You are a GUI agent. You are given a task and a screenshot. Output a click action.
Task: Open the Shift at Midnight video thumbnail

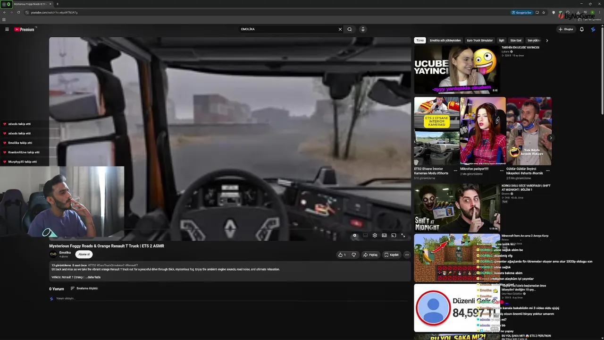pos(457,208)
